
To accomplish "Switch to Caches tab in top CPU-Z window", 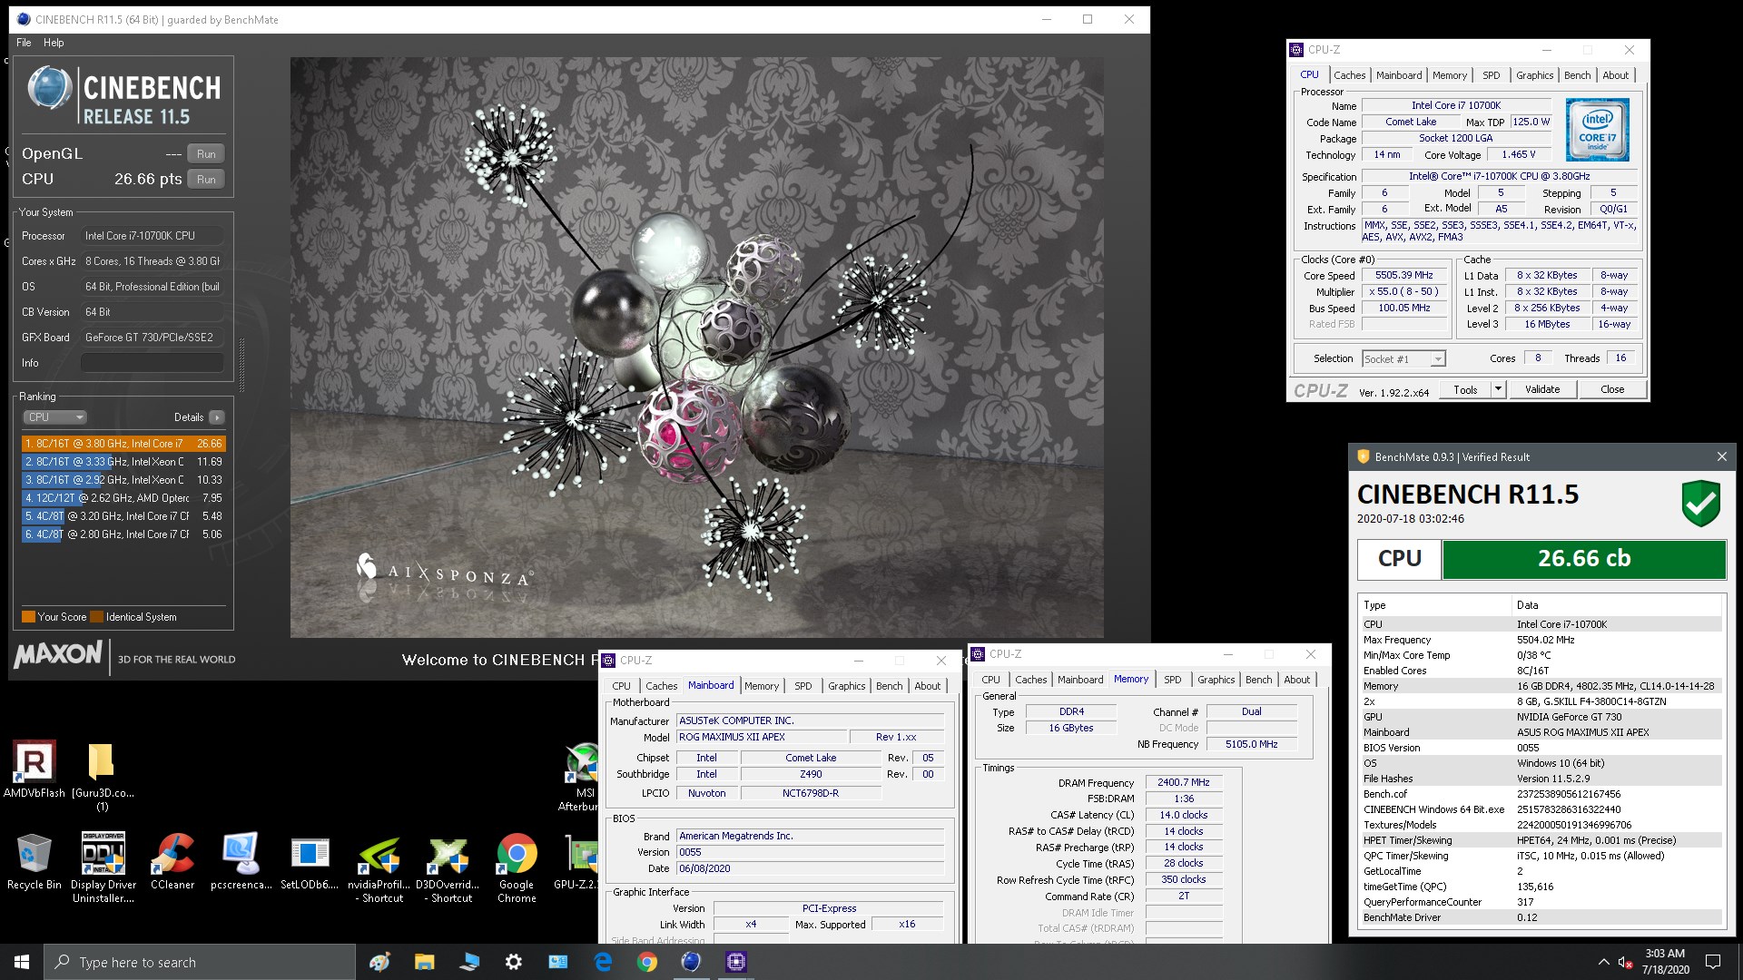I will pos(1349,75).
